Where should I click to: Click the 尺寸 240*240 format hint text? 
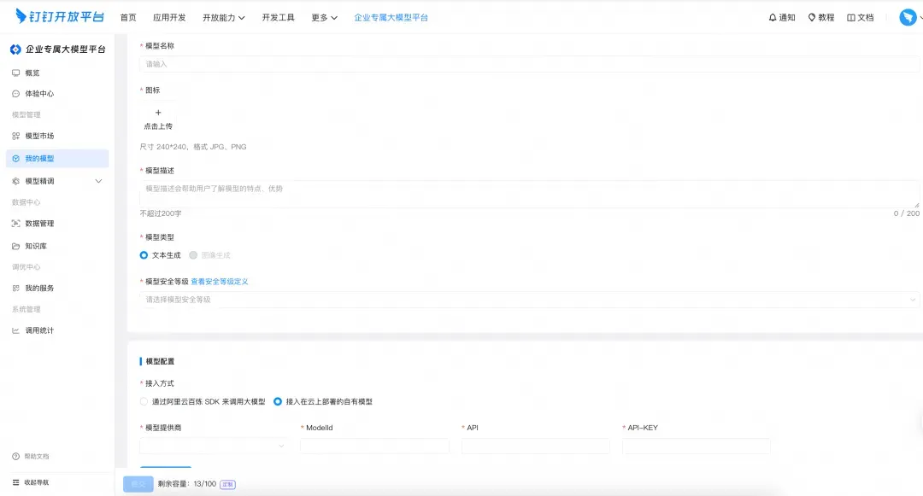[193, 147]
